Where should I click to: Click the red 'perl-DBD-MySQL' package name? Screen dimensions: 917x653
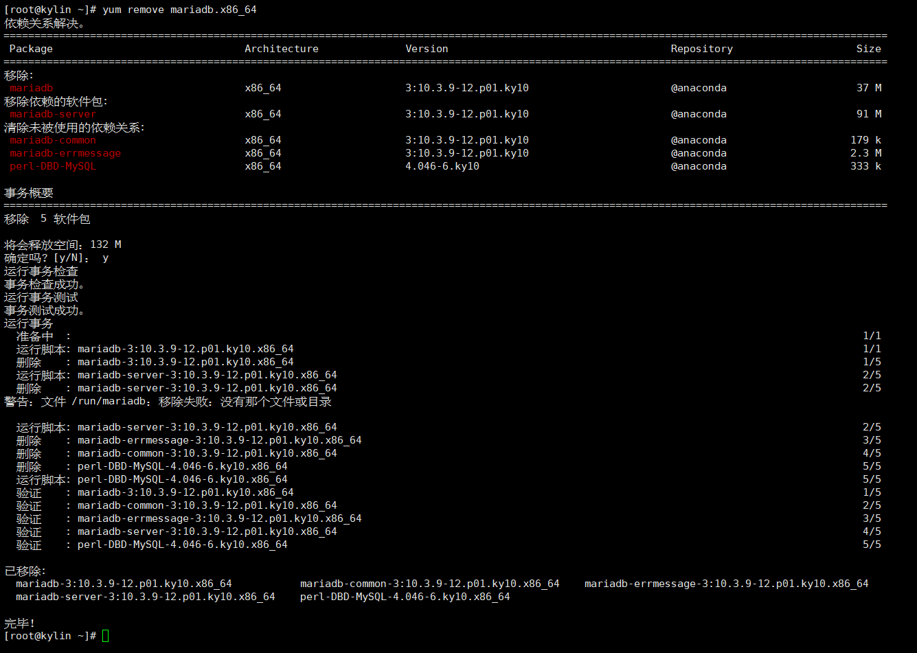click(x=53, y=166)
